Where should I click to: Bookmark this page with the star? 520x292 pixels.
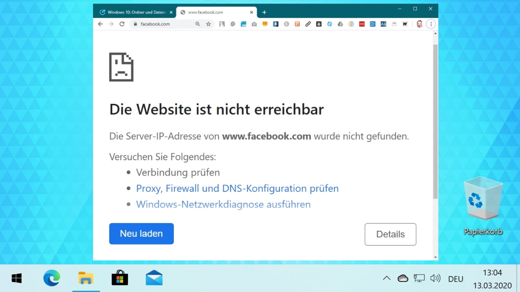pyautogui.click(x=208, y=24)
